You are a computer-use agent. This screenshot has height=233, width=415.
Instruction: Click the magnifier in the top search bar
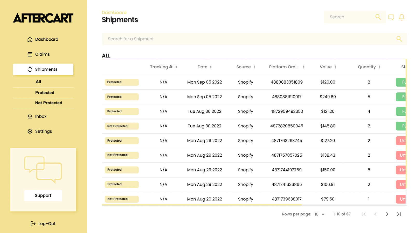pyautogui.click(x=378, y=17)
